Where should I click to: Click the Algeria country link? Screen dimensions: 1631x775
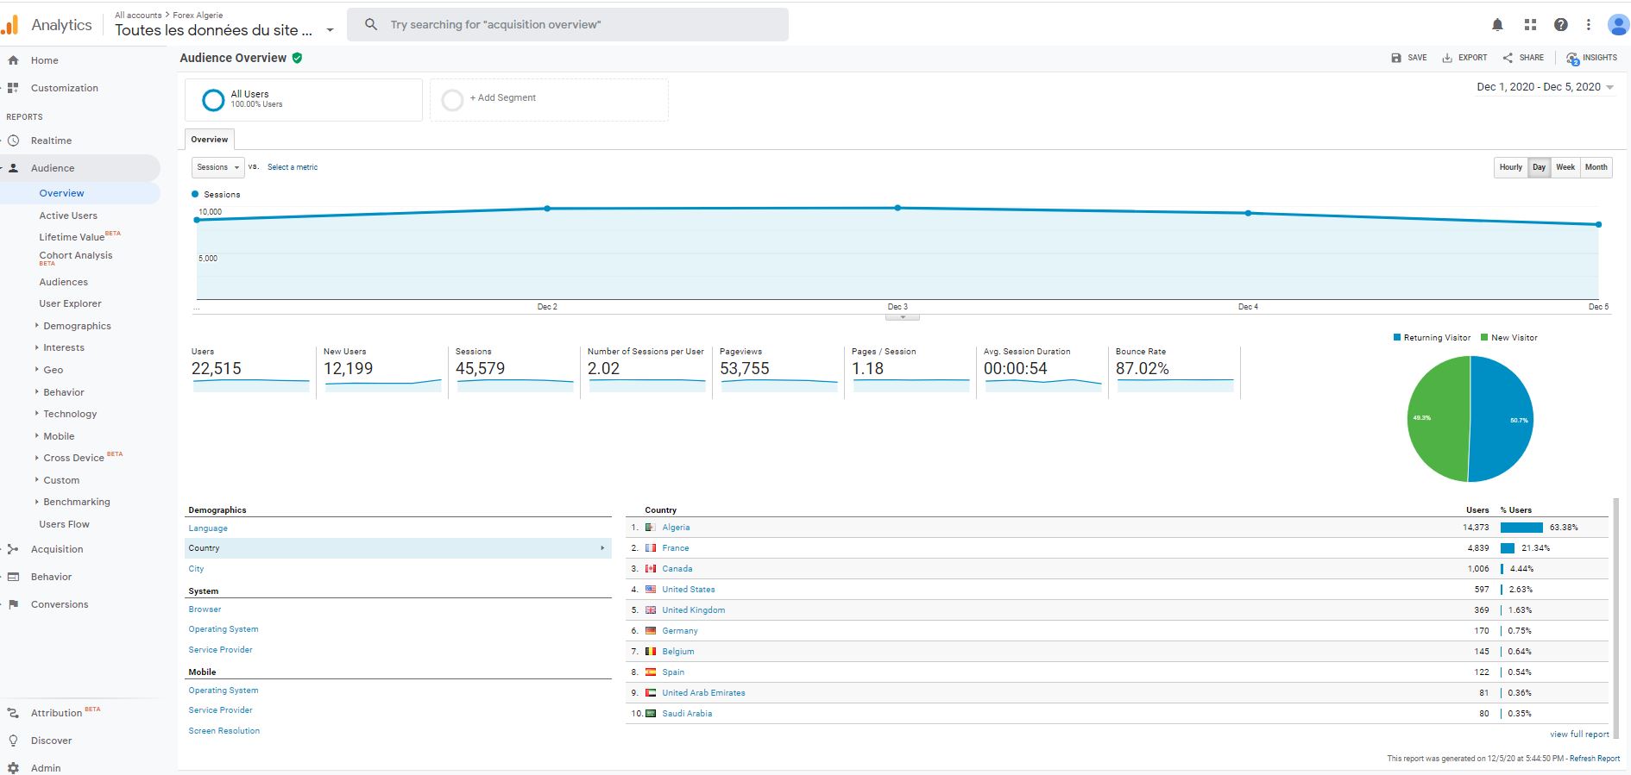pos(676,528)
